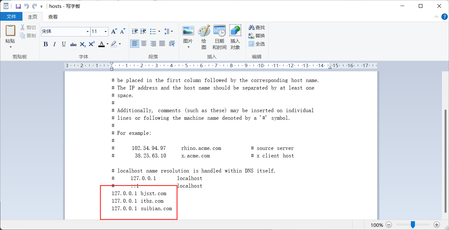The image size is (449, 230).
Task: Open the line spacing dropdown
Action: click(x=169, y=31)
